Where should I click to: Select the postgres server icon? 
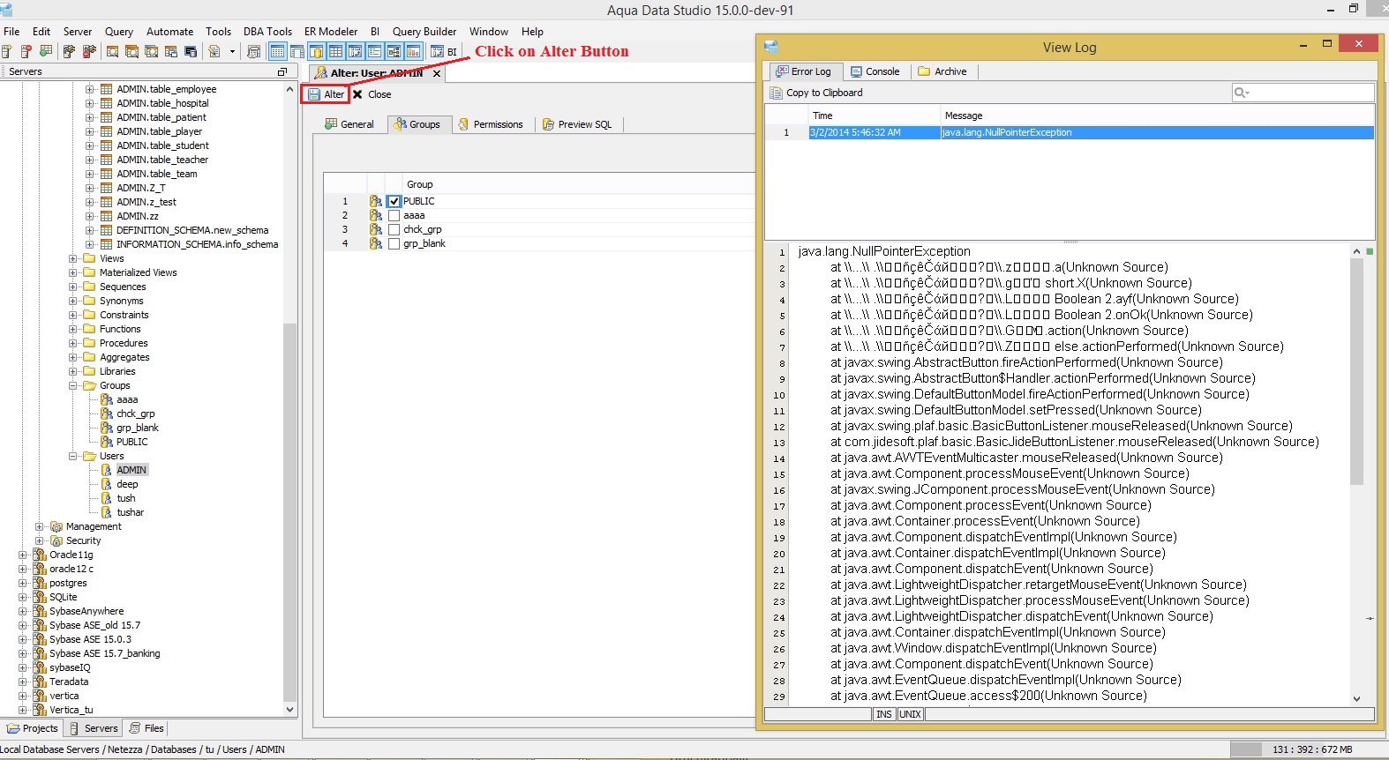click(40, 583)
